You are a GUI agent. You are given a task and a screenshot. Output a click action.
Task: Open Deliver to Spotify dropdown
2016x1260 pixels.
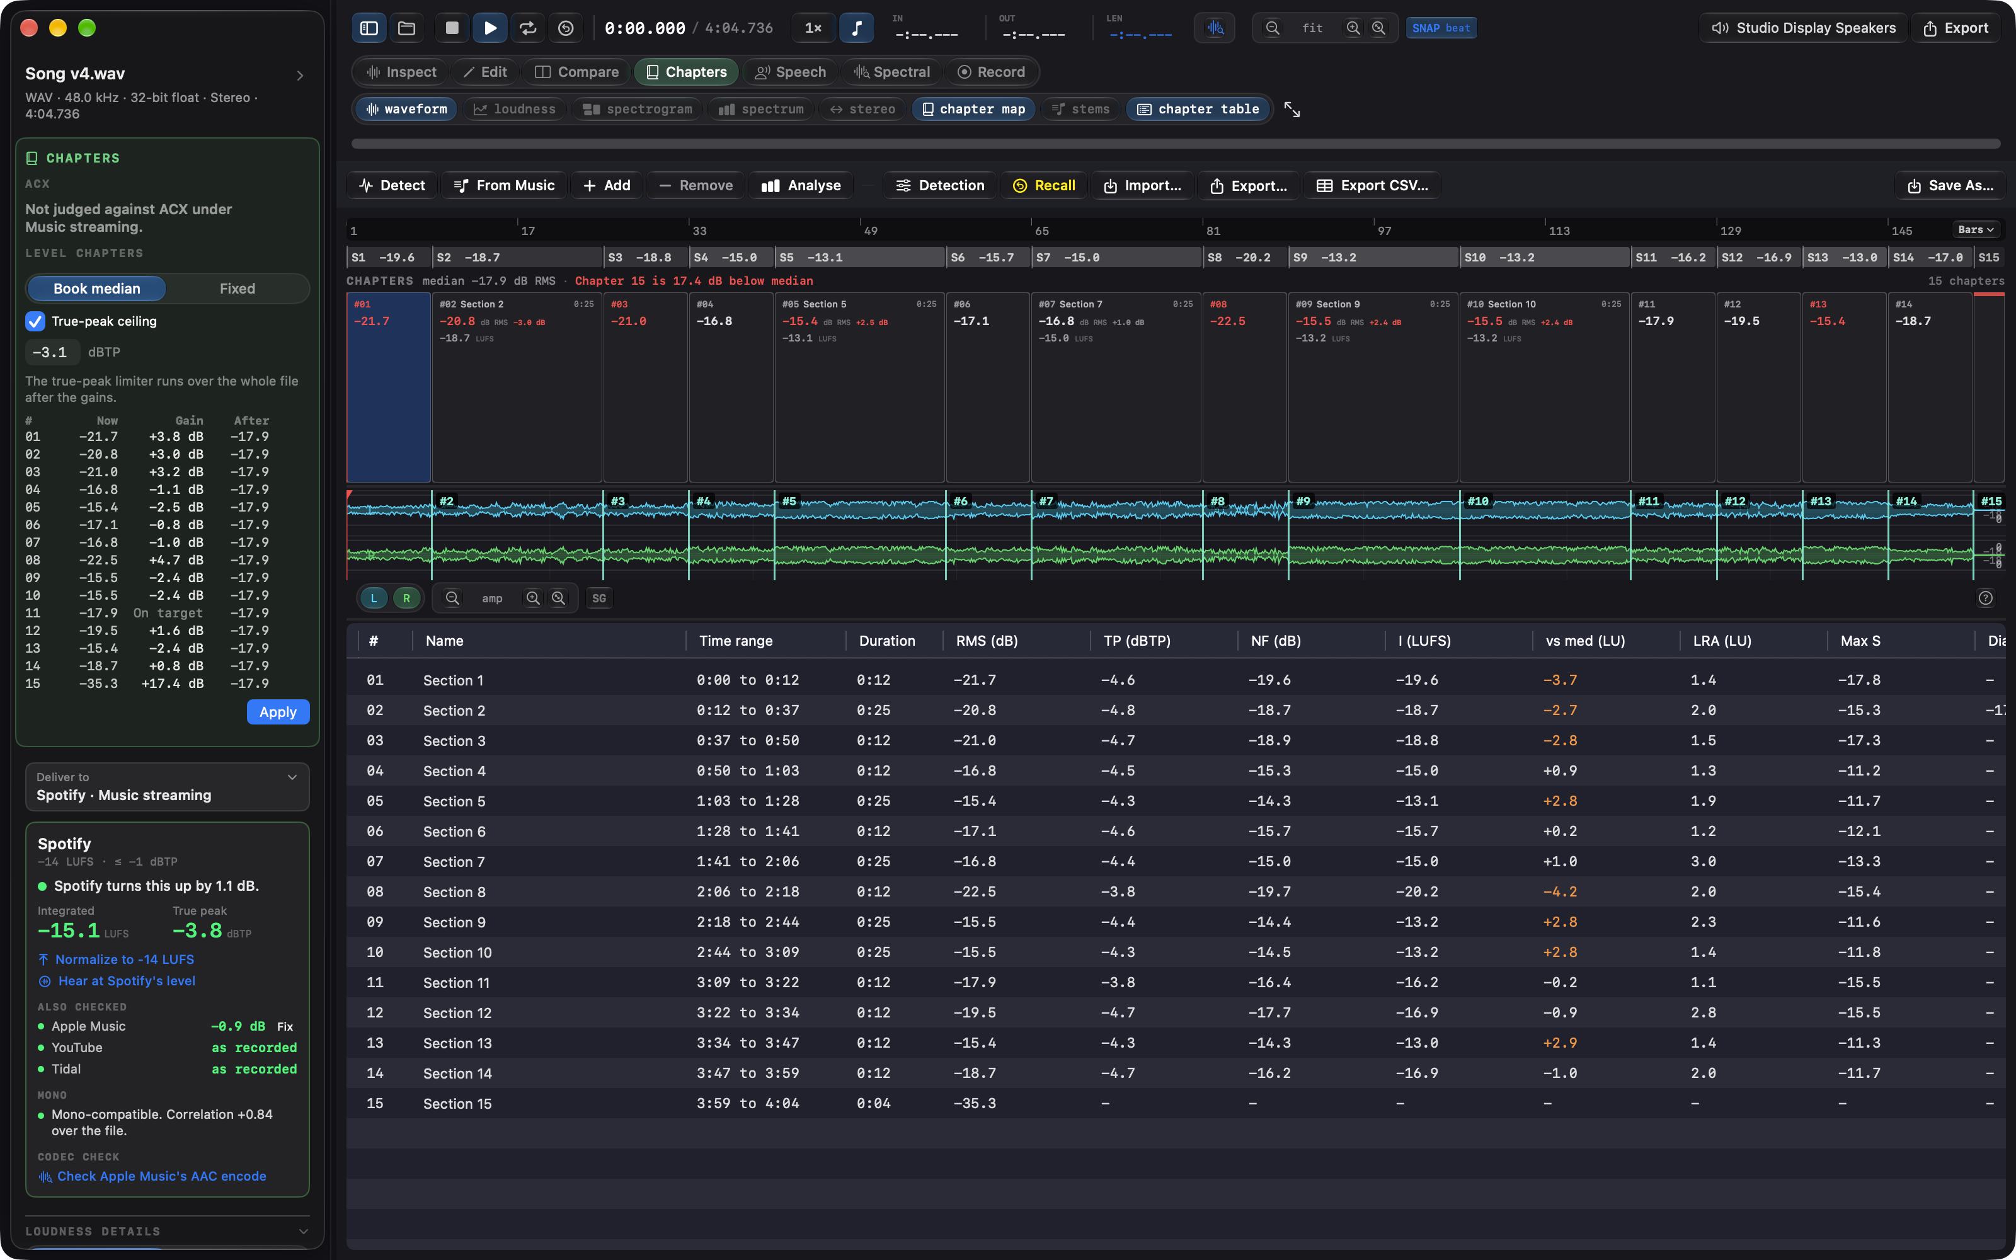[x=168, y=787]
